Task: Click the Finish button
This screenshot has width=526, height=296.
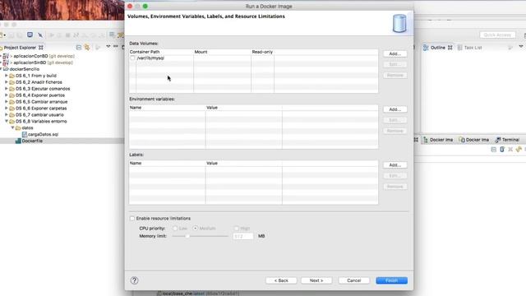Action: pyautogui.click(x=391, y=280)
